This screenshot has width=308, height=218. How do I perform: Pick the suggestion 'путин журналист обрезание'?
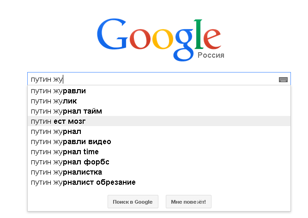[83, 182]
